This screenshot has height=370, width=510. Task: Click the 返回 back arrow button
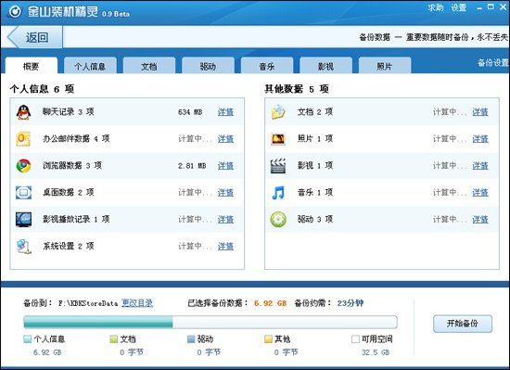(x=34, y=37)
